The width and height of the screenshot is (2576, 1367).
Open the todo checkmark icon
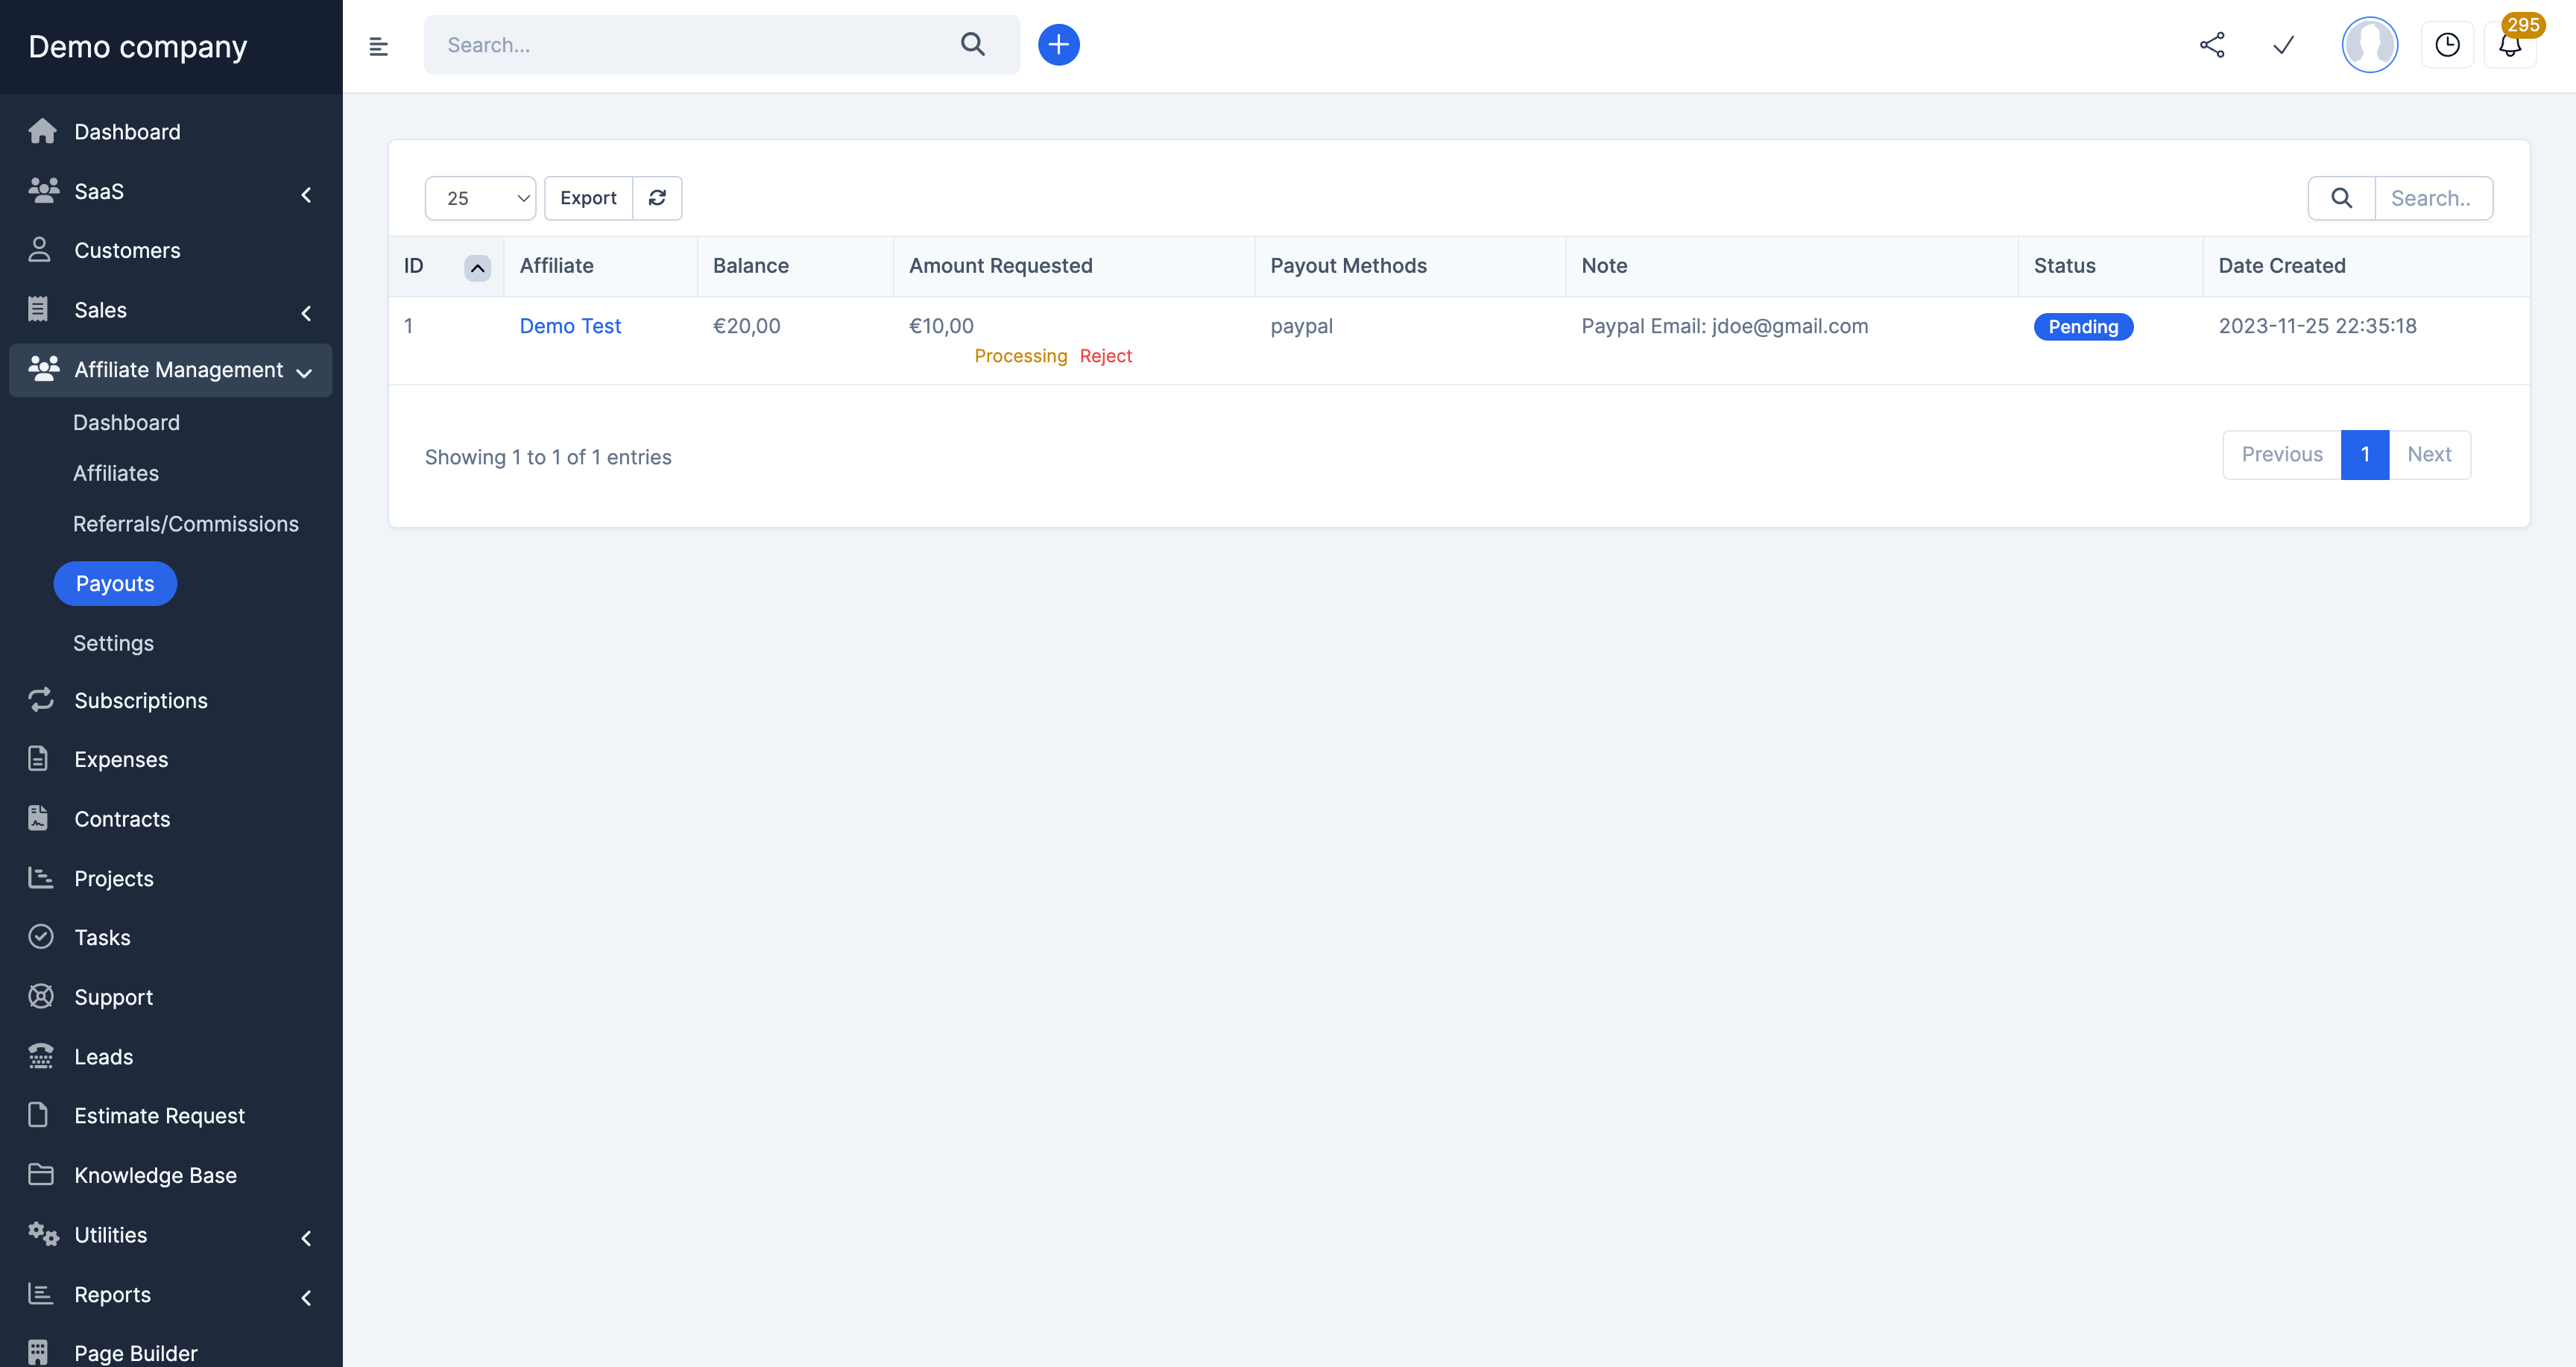[2283, 45]
